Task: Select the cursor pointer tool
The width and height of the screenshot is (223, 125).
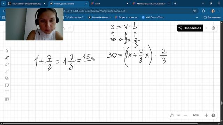Action: 7,51
